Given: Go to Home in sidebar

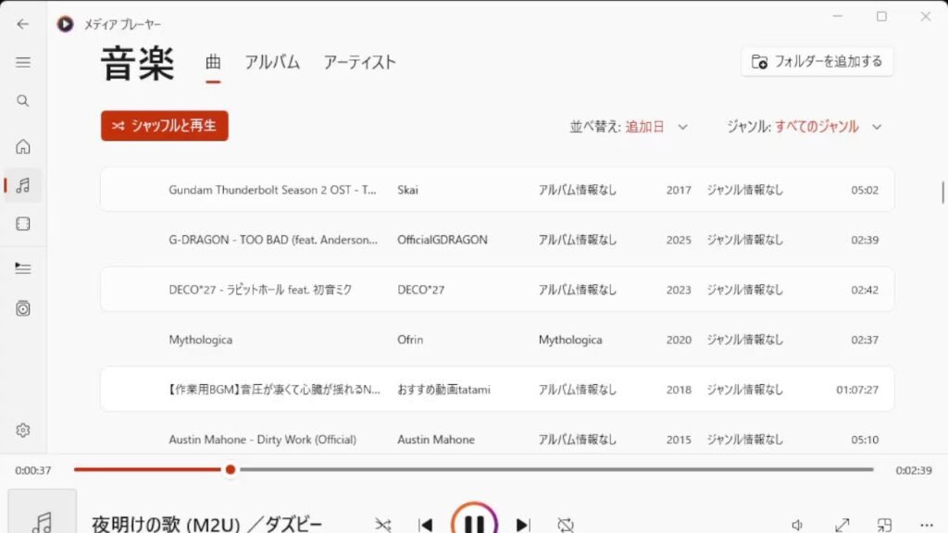Looking at the screenshot, I should (x=23, y=147).
